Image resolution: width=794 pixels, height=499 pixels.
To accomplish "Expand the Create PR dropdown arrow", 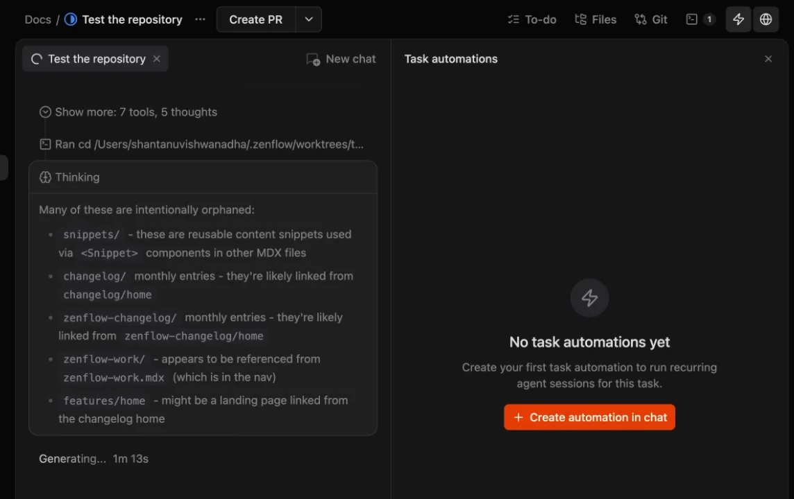I will click(308, 19).
